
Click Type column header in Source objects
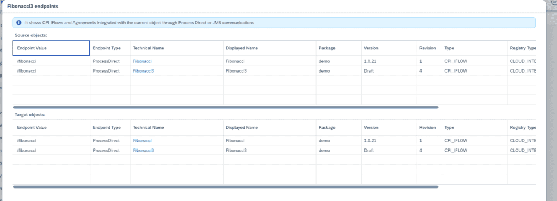pos(474,48)
